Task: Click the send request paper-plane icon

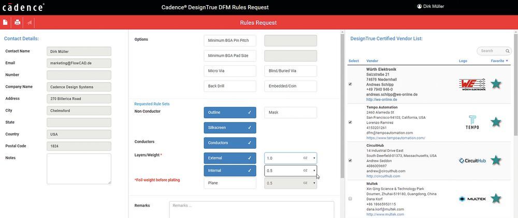Action: pos(30,23)
